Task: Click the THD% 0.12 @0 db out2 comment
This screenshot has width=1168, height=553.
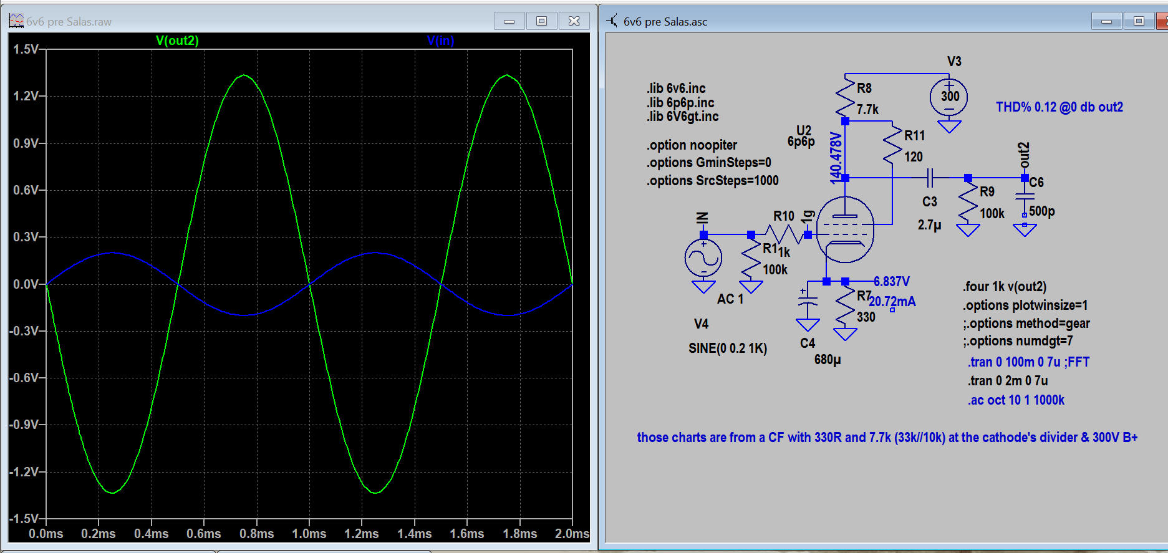Action: 1059,107
